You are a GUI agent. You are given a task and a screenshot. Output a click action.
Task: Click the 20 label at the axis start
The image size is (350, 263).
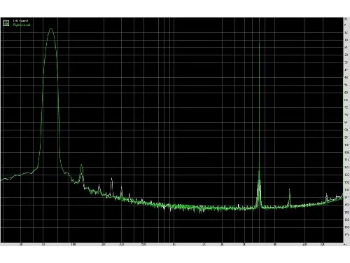click(21, 245)
